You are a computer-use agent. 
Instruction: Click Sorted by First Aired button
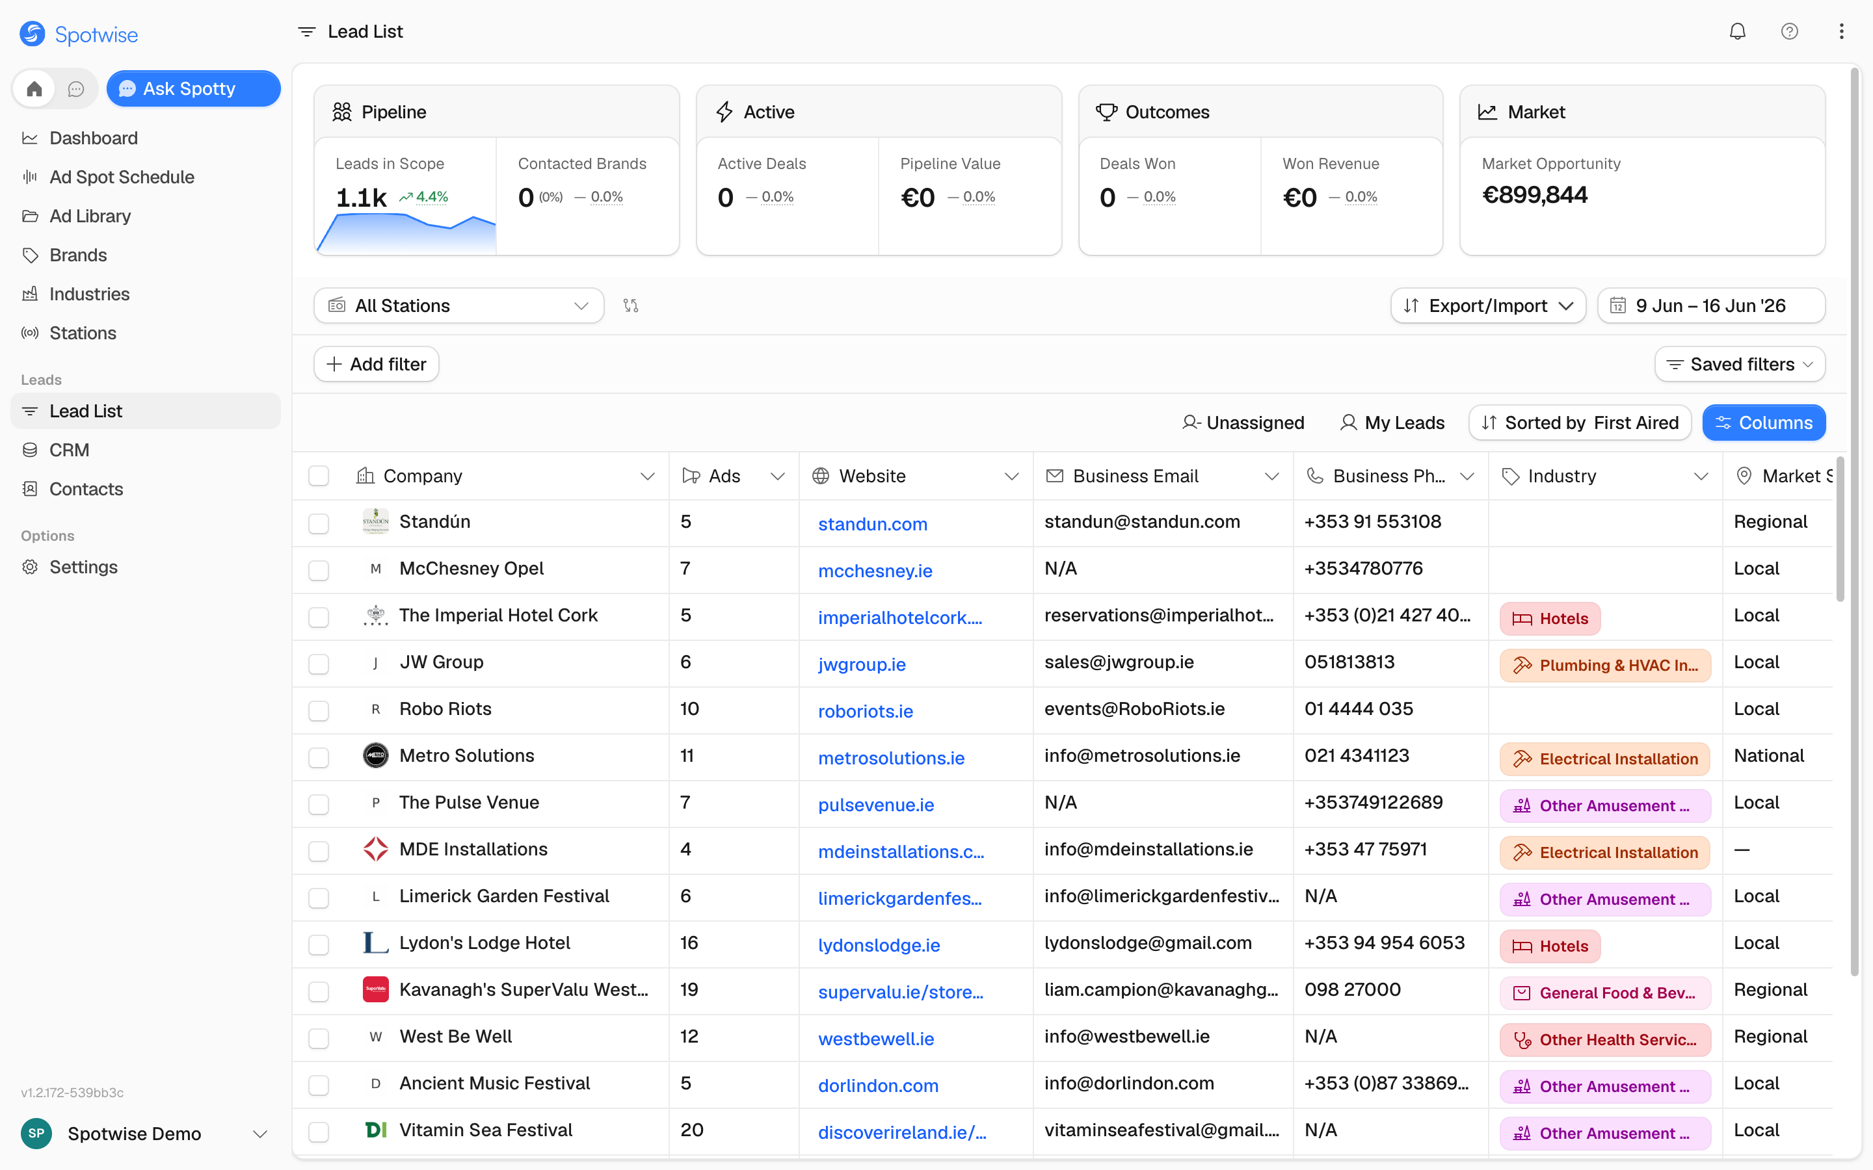[1580, 423]
